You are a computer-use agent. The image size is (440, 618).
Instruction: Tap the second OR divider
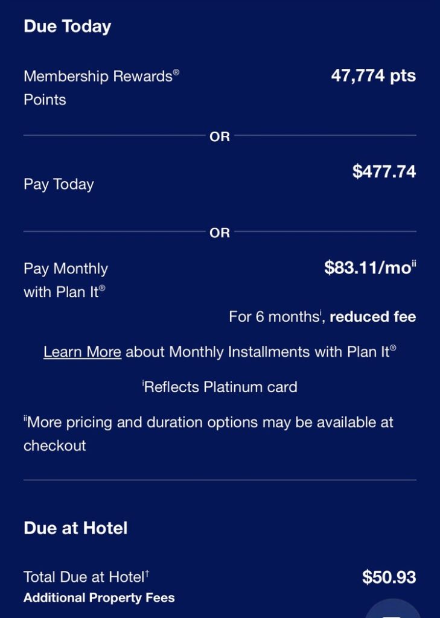pyautogui.click(x=220, y=233)
